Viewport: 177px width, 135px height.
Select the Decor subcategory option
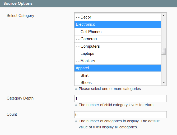click(118, 17)
